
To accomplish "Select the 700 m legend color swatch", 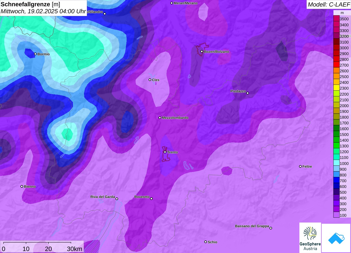I will 336,180.
